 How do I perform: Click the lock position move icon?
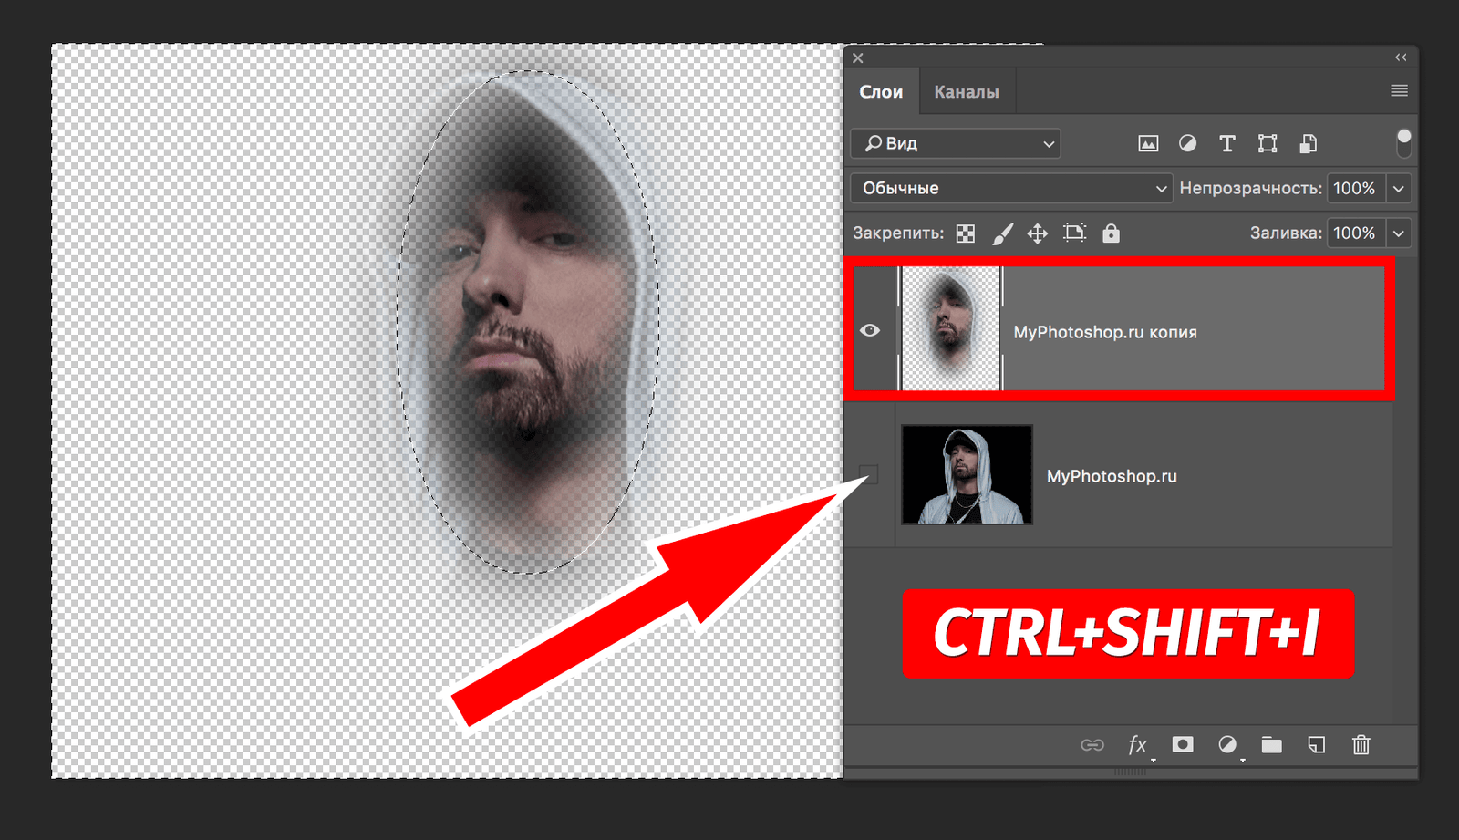pyautogui.click(x=1038, y=233)
